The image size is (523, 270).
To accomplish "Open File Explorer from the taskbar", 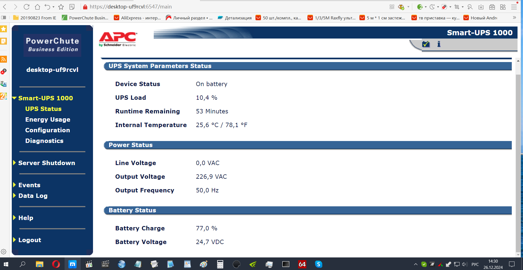I will click(40, 264).
